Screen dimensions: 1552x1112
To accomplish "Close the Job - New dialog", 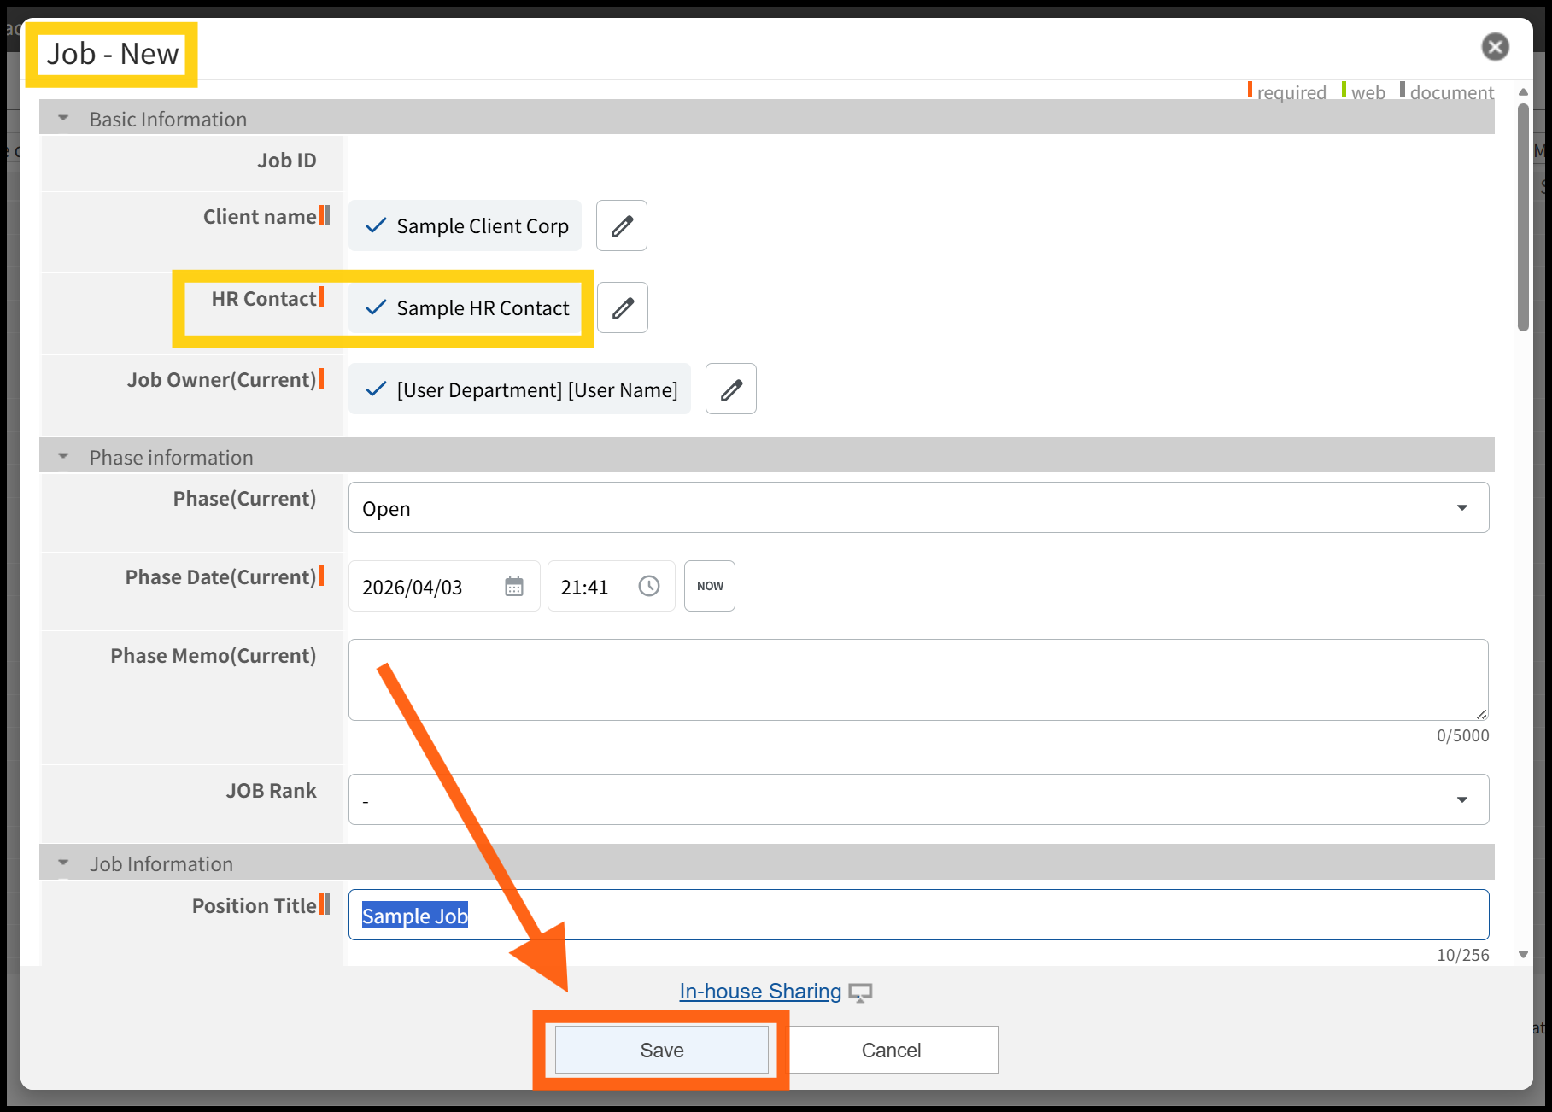I will tap(1495, 47).
